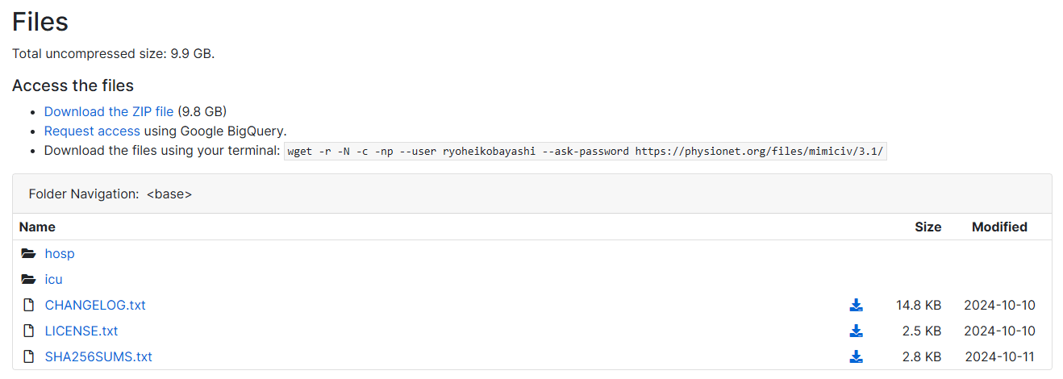Click the SHA256SUMS.txt file icon
1063x379 pixels.
point(29,356)
